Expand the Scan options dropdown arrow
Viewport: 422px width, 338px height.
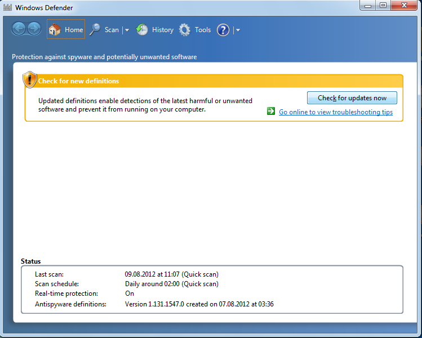pyautogui.click(x=127, y=30)
